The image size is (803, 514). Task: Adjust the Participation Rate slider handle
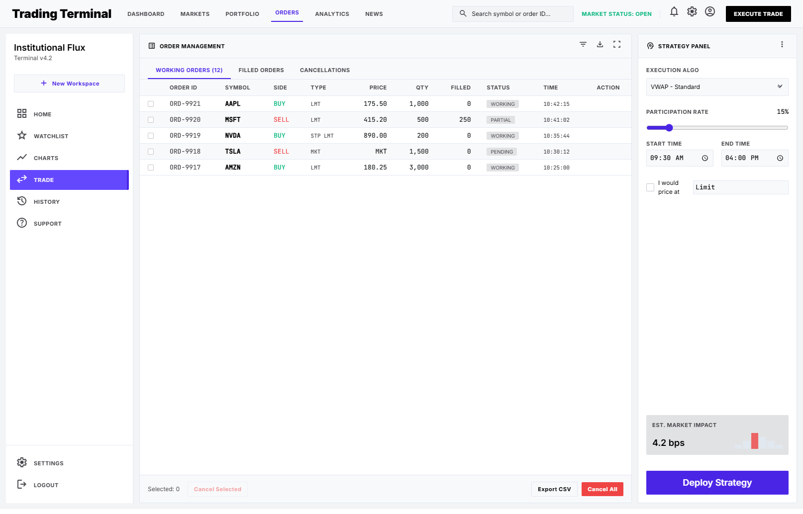click(x=669, y=128)
